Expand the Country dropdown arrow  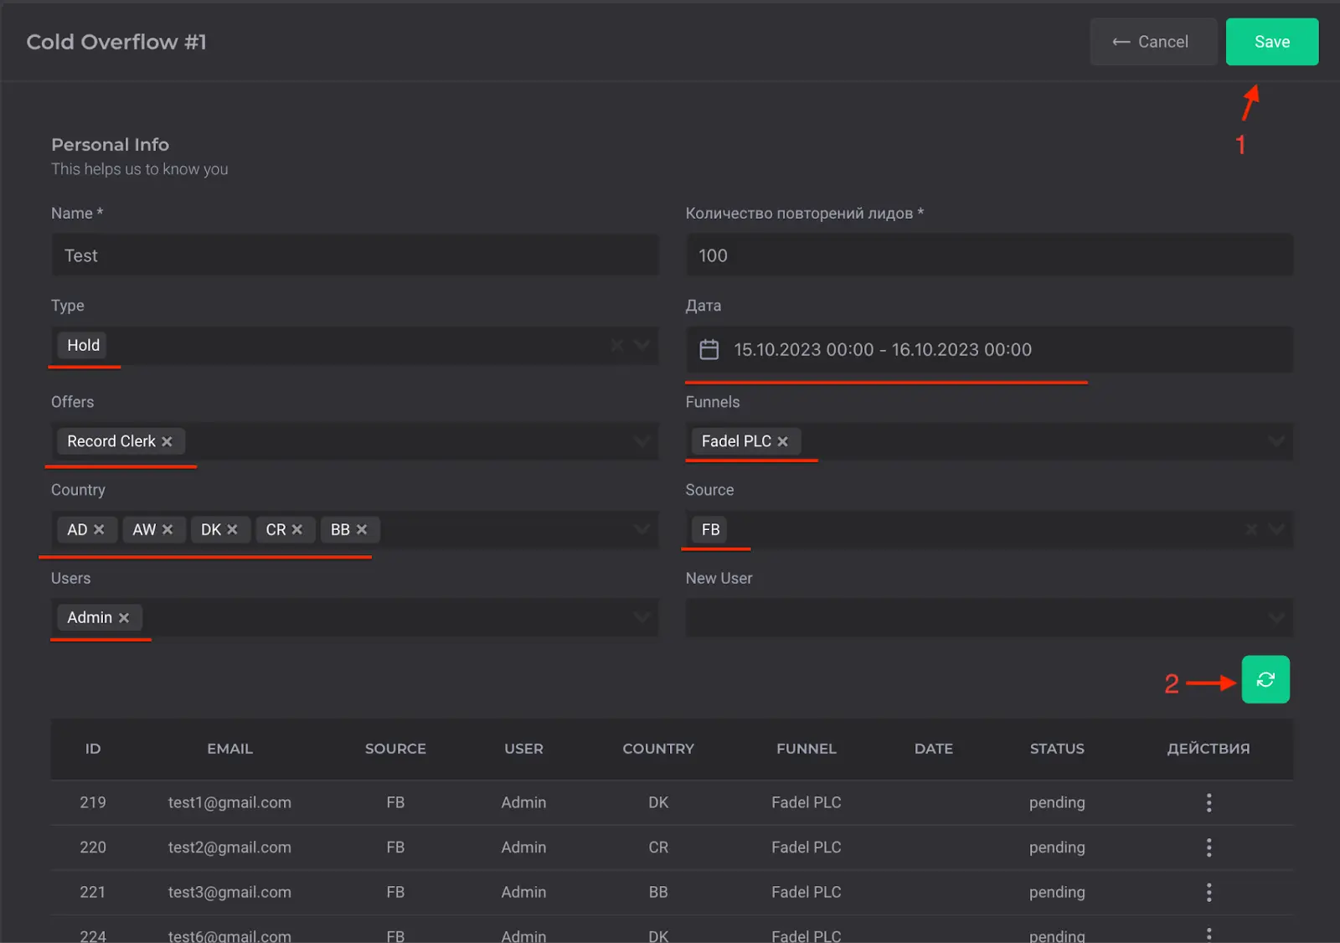pyautogui.click(x=642, y=529)
